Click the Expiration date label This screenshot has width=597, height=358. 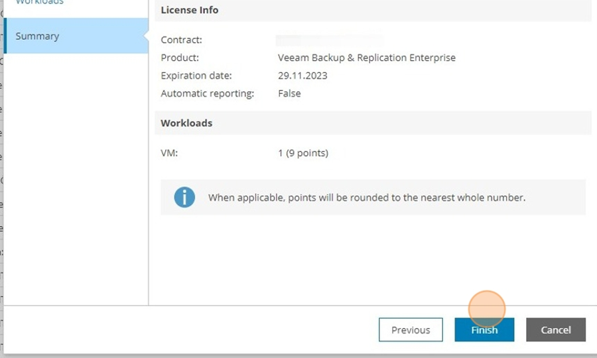pos(196,76)
